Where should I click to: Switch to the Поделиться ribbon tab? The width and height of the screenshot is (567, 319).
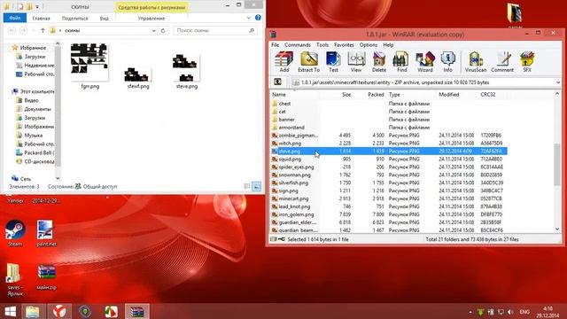[x=74, y=18]
